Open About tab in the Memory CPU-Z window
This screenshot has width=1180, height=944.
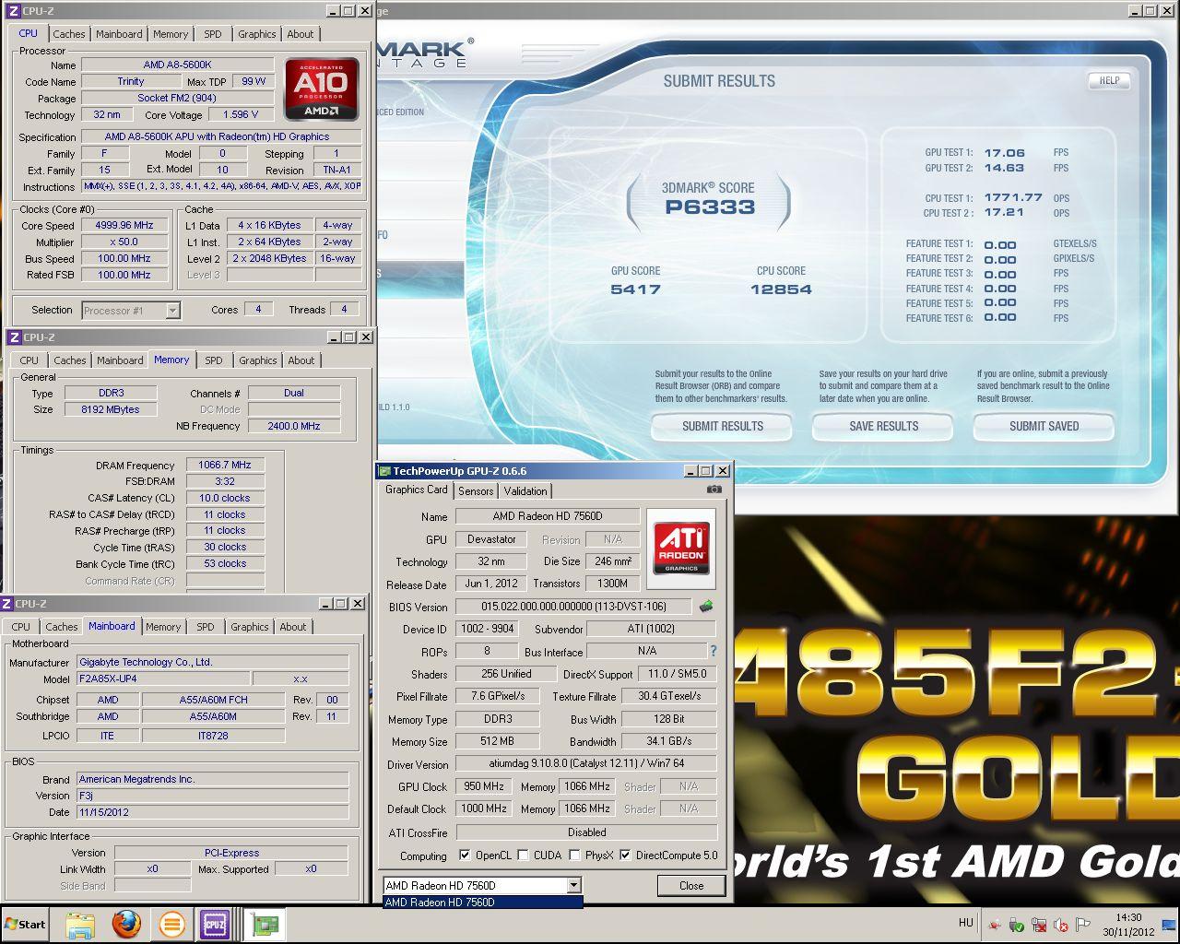click(x=301, y=360)
